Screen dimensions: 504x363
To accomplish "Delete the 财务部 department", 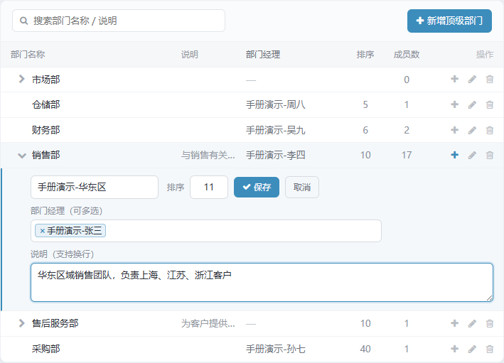I will [x=490, y=130].
